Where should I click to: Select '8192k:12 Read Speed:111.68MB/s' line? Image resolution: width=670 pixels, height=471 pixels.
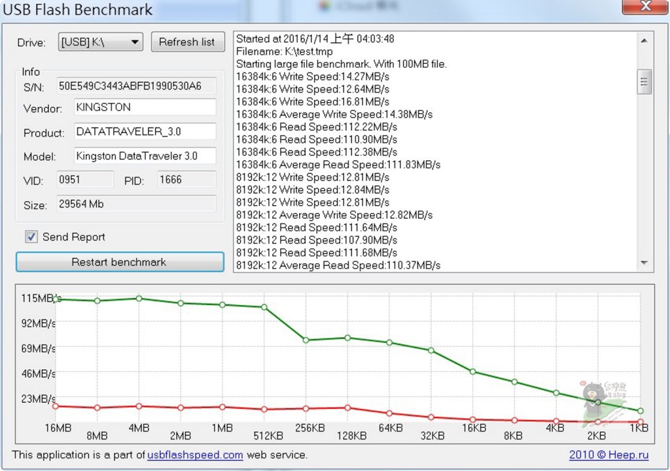(x=317, y=253)
